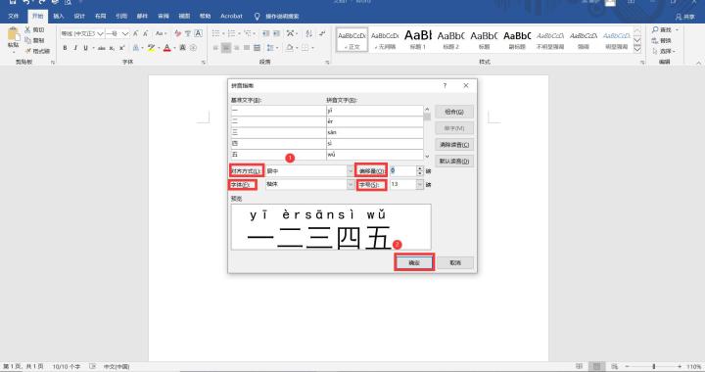Click the Superscript x² icon
Image resolution: width=705 pixels, height=372 pixels.
click(x=121, y=48)
